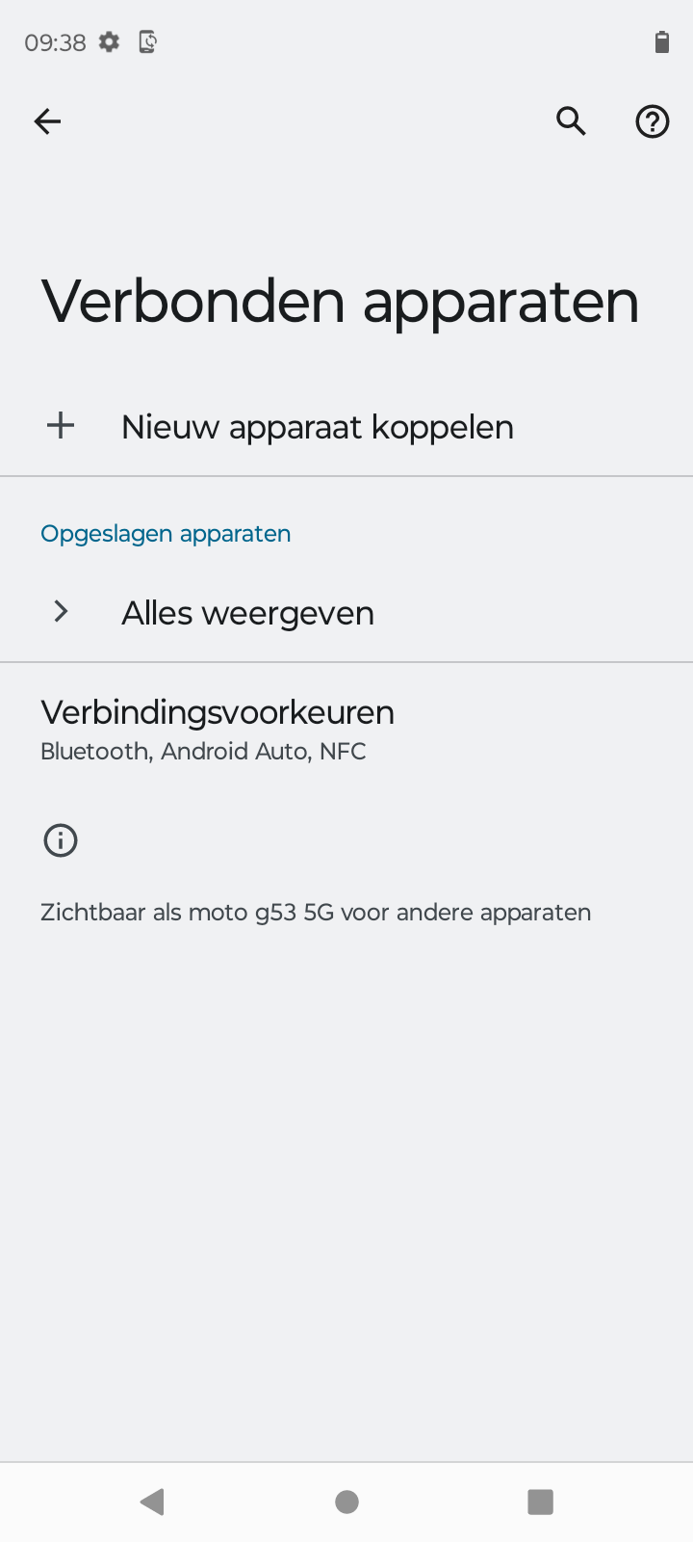Open 'Verbindingsvoorkeuren' settings
693x1542 pixels.
tap(346, 730)
